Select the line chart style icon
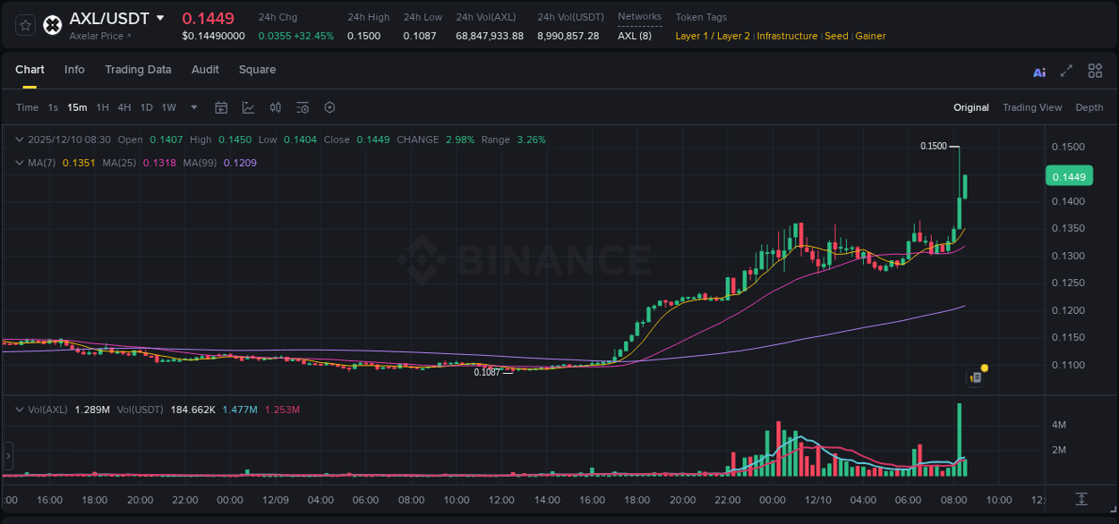 click(246, 107)
